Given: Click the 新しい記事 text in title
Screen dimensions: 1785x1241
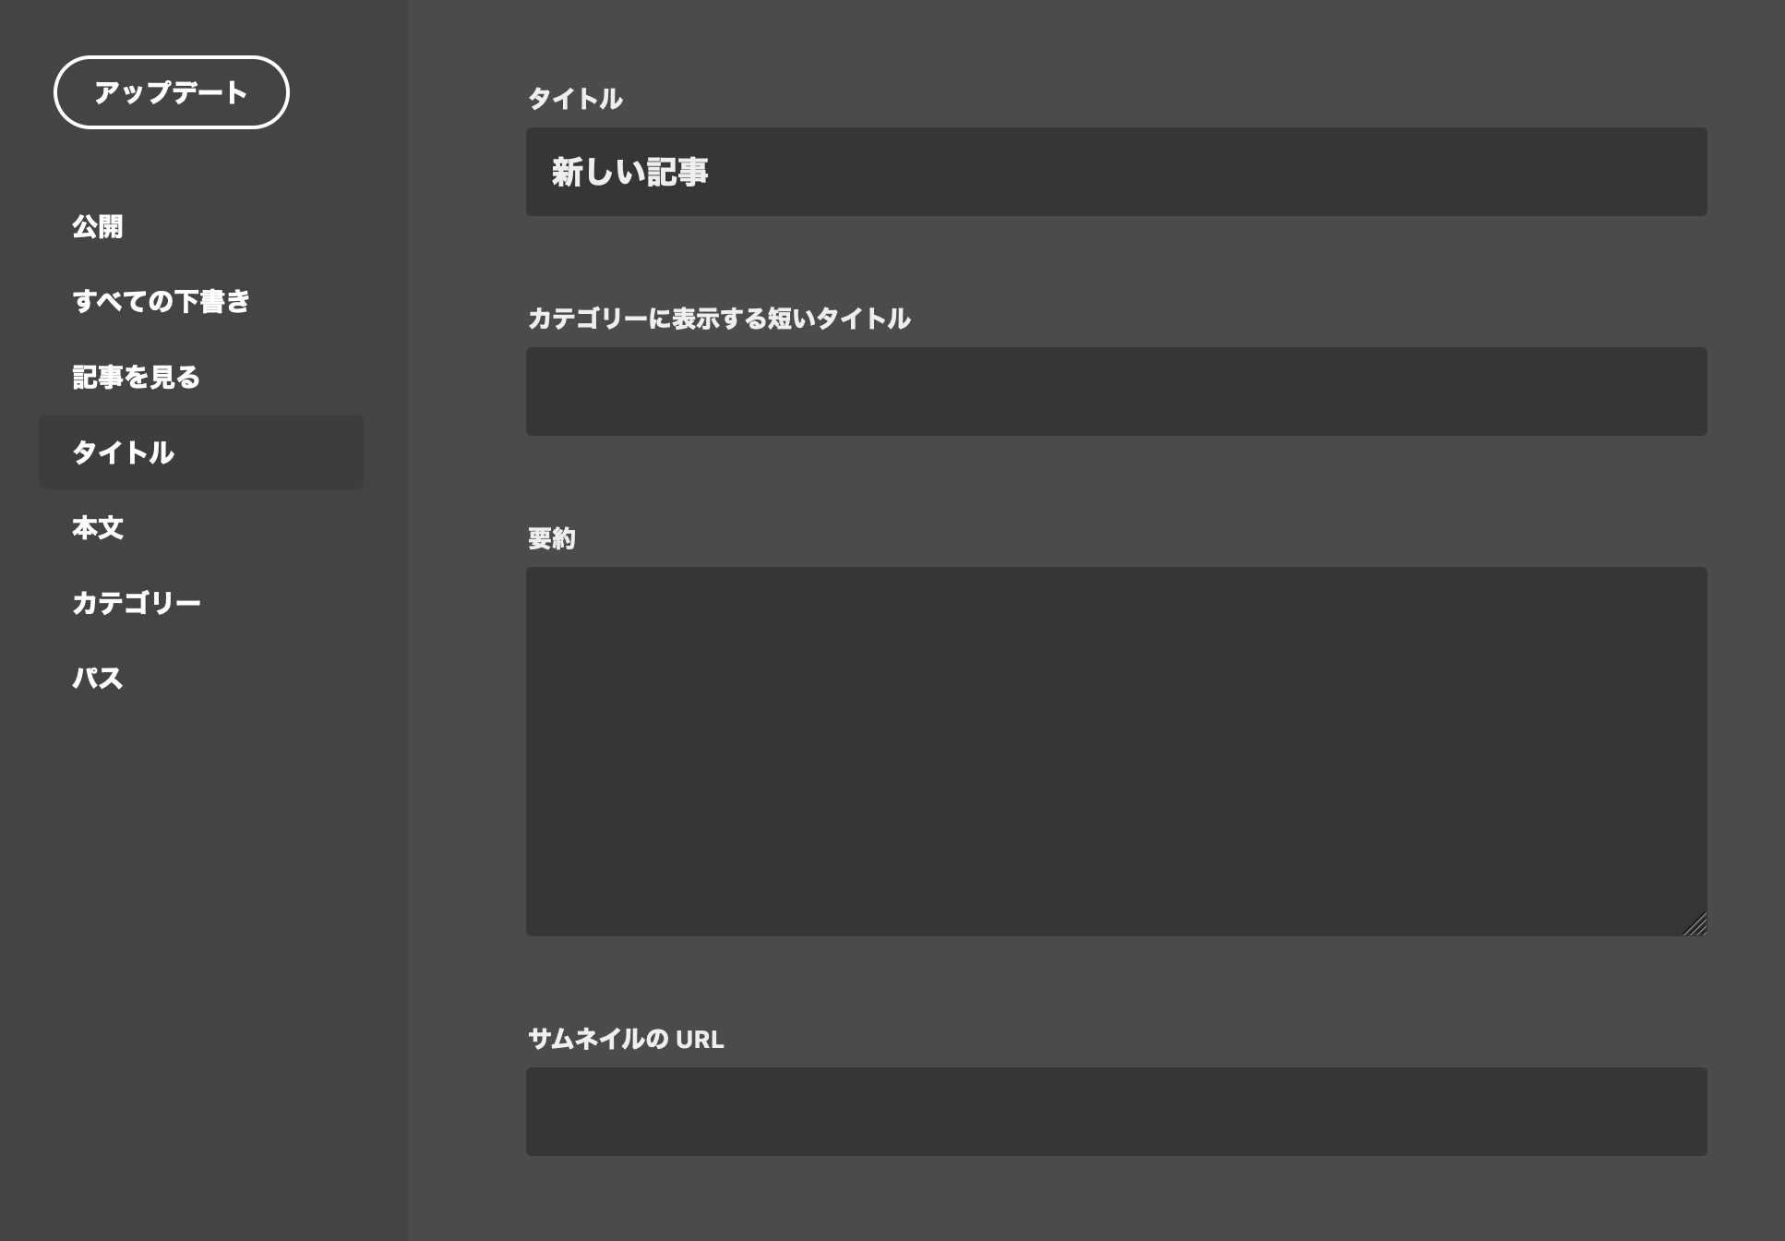Looking at the screenshot, I should (x=630, y=172).
